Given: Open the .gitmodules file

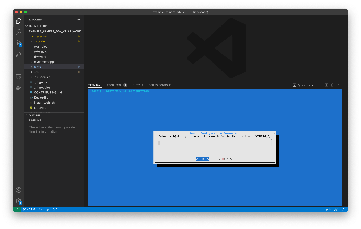Looking at the screenshot, I should (x=54, y=87).
